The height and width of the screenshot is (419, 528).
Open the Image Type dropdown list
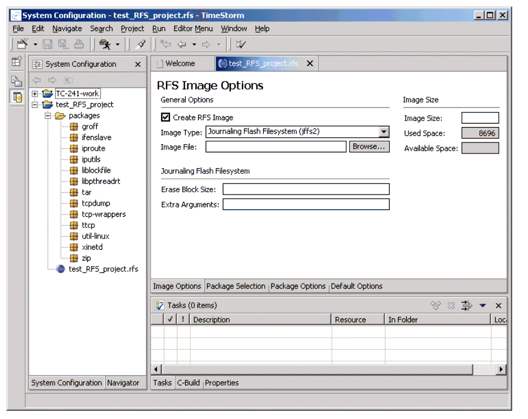click(x=384, y=132)
